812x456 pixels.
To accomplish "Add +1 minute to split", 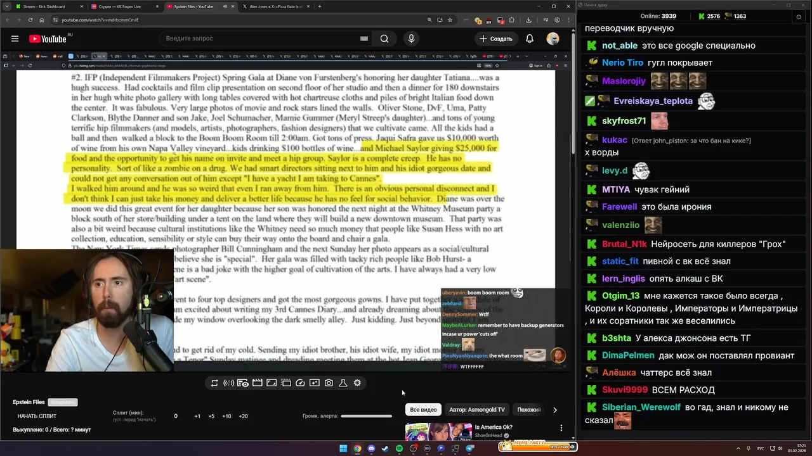I will [197, 416].
